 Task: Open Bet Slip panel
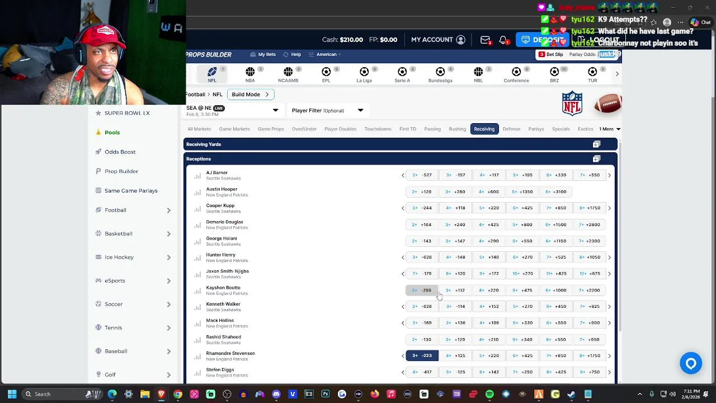point(551,54)
